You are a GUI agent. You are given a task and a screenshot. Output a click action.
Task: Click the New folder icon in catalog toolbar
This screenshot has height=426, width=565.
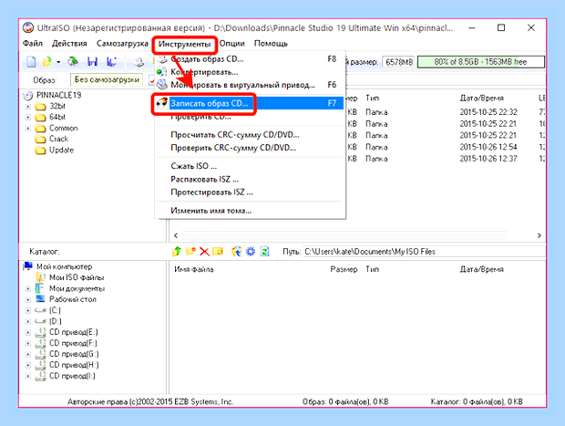190,251
